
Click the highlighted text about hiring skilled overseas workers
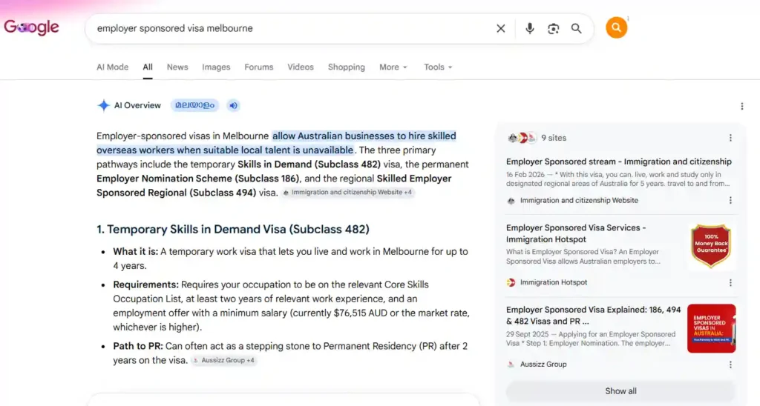coord(276,143)
